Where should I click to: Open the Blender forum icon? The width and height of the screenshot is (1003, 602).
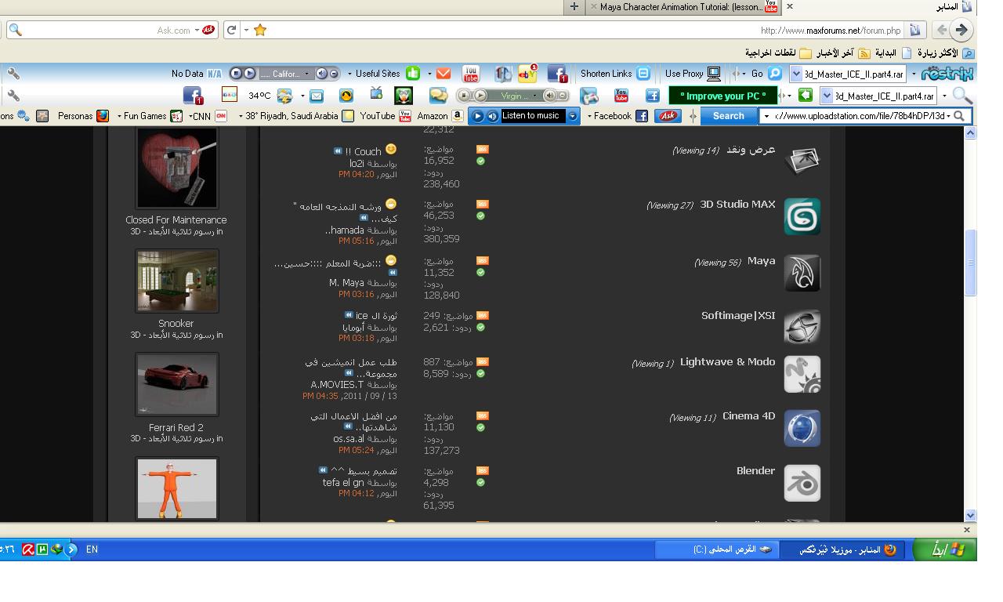point(802,484)
